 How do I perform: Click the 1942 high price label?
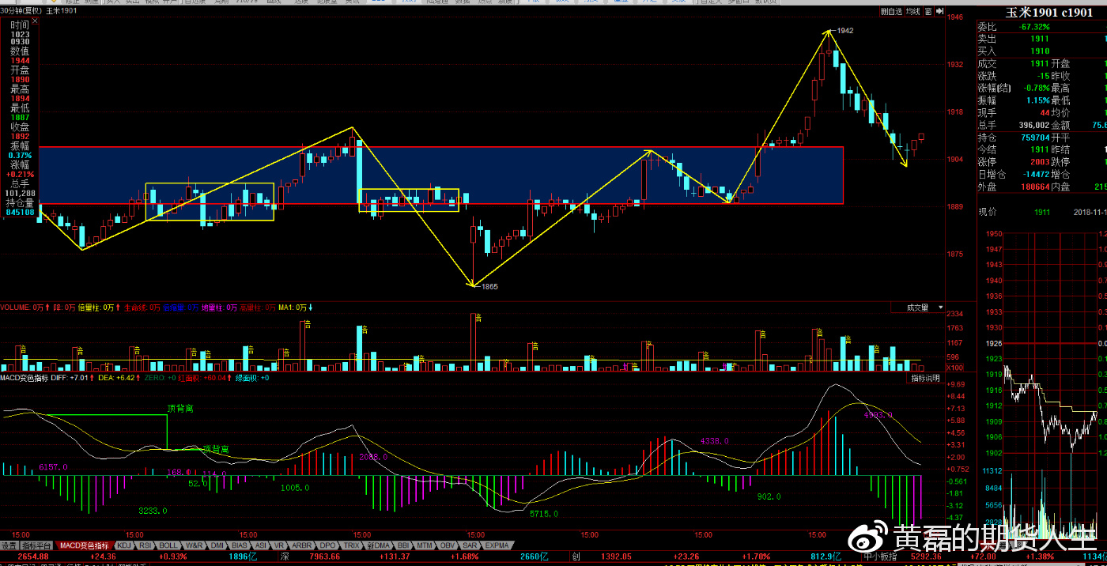pos(844,30)
